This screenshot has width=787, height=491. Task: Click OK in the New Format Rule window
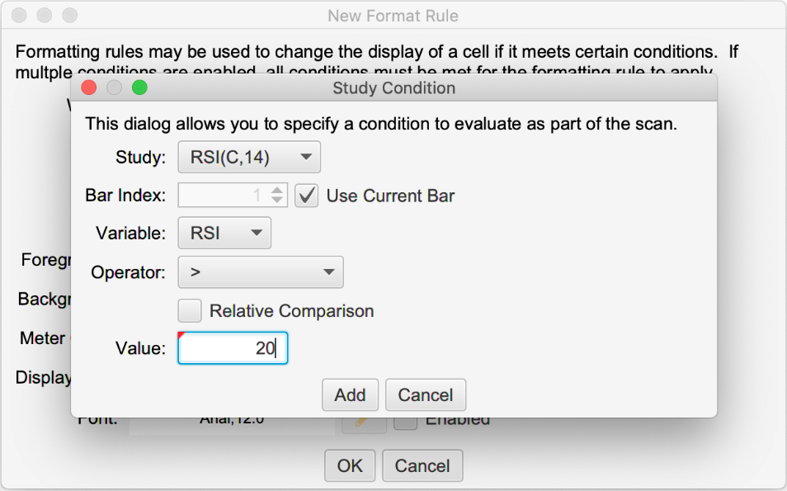pyautogui.click(x=350, y=466)
